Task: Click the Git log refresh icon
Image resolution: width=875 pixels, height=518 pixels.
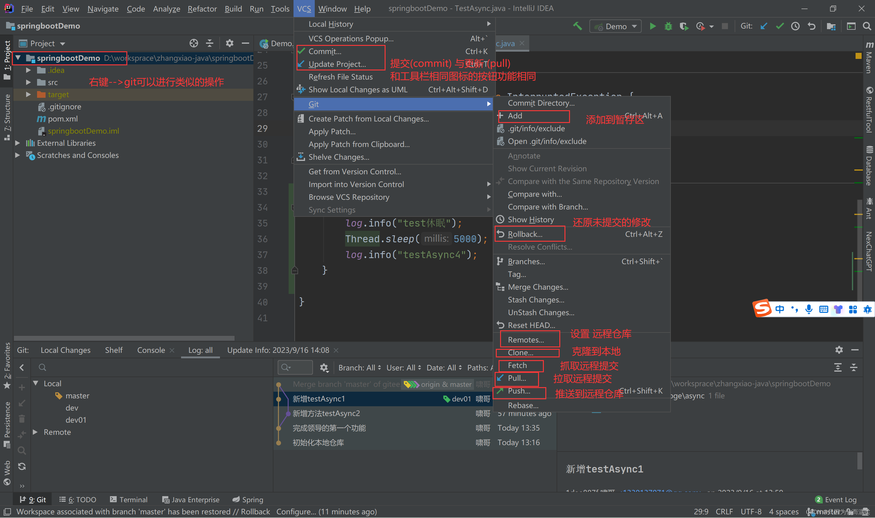Action: click(22, 466)
